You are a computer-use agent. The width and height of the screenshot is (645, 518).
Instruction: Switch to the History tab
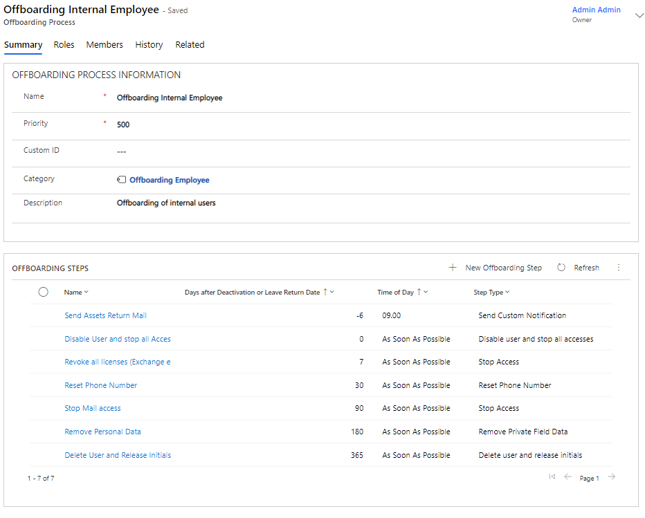[149, 45]
